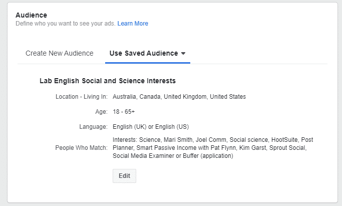342x206 pixels.
Task: Click 'Define who you want to see your ads.' text
Action: (66, 24)
